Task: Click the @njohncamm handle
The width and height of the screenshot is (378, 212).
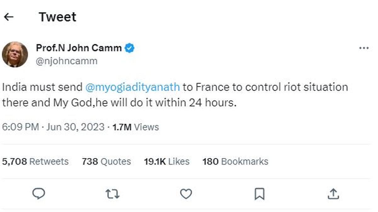Action: 66,61
